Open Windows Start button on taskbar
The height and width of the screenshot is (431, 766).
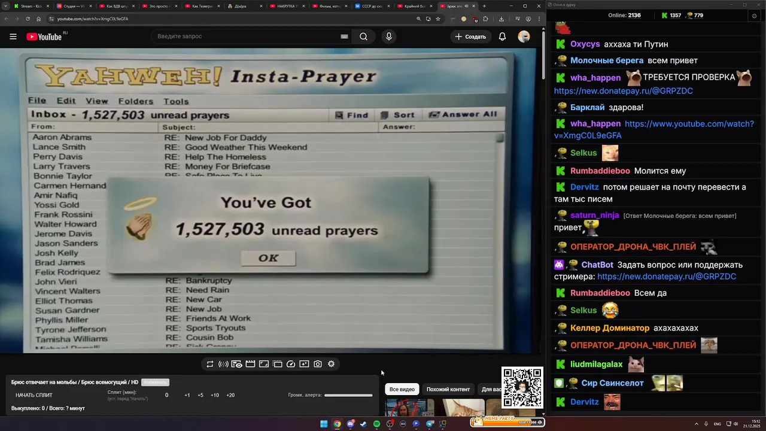(324, 424)
